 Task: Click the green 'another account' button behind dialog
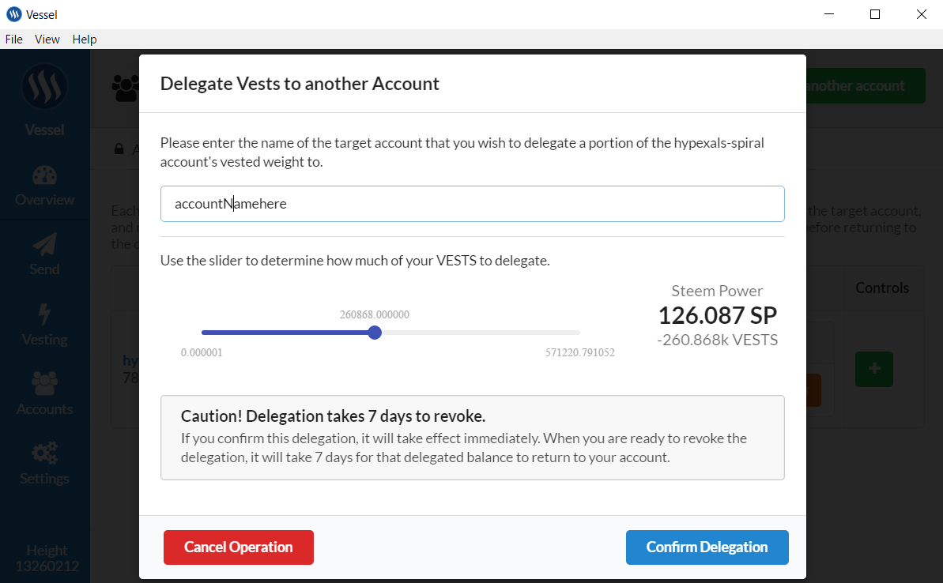866,86
